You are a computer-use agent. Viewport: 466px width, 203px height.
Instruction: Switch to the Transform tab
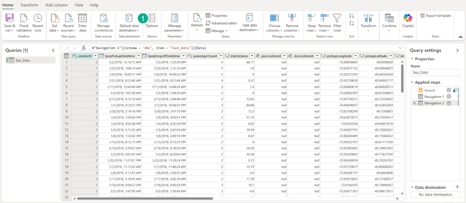[x=29, y=5]
